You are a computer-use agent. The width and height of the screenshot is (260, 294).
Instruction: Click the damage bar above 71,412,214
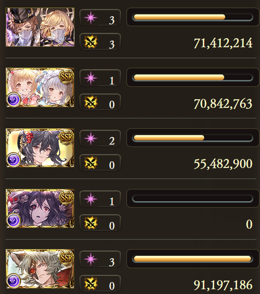(193, 17)
